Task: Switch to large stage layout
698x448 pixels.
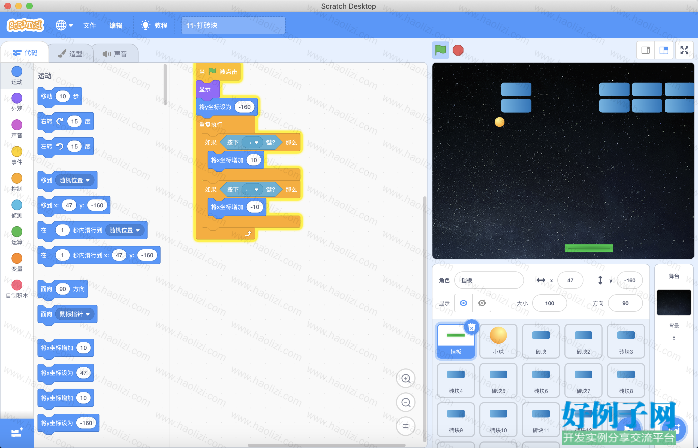Action: pyautogui.click(x=664, y=50)
